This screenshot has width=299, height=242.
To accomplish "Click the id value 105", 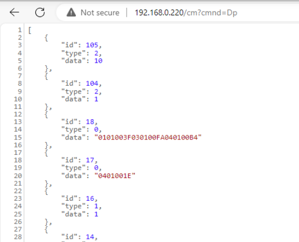I will 92,45.
